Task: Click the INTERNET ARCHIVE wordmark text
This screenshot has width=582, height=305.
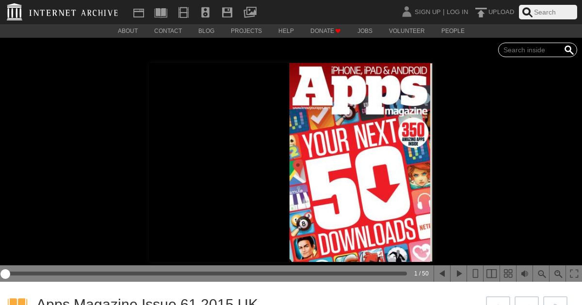Action: click(x=73, y=13)
